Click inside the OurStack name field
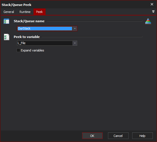The image size is (157, 142). [45, 29]
